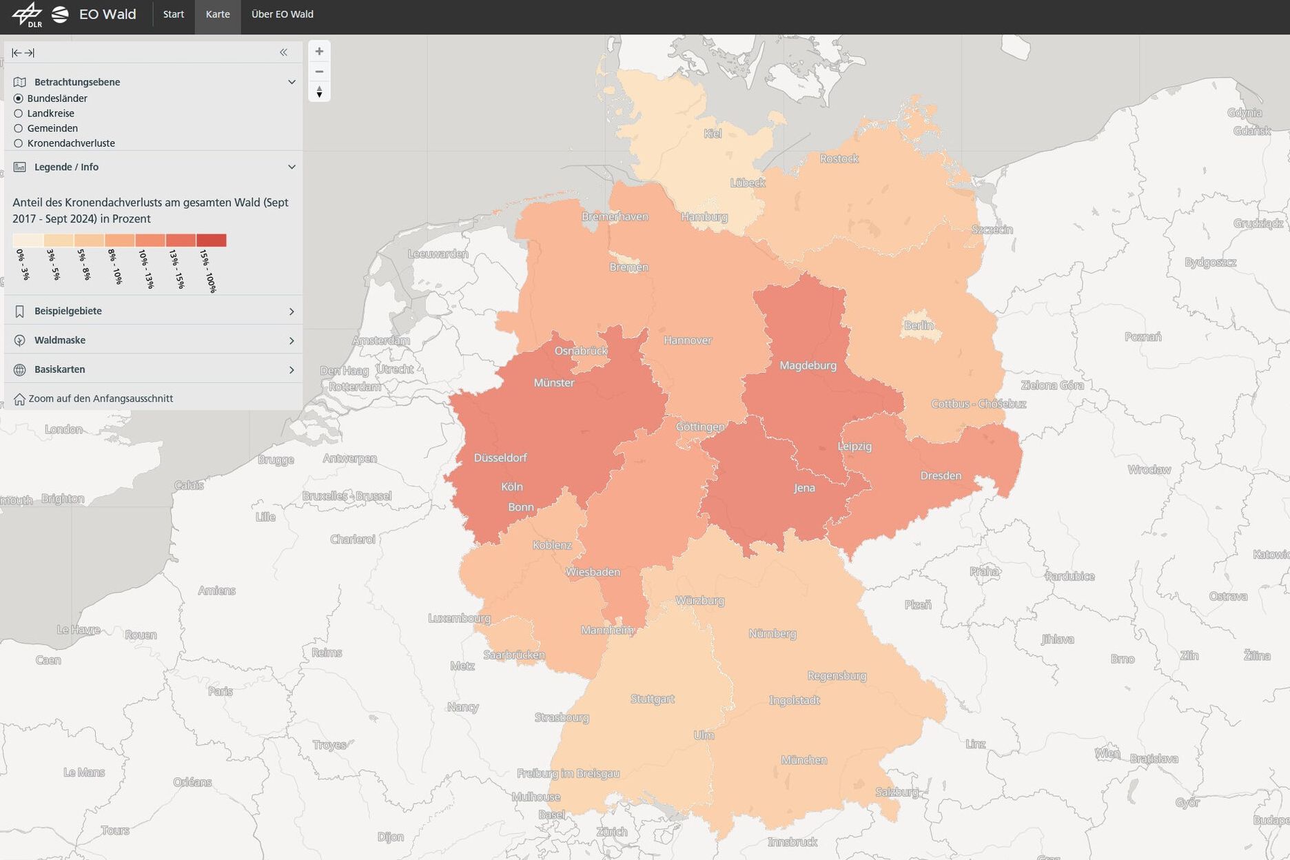Click the Hannover label on the map
This screenshot has width=1290, height=860.
(x=688, y=340)
